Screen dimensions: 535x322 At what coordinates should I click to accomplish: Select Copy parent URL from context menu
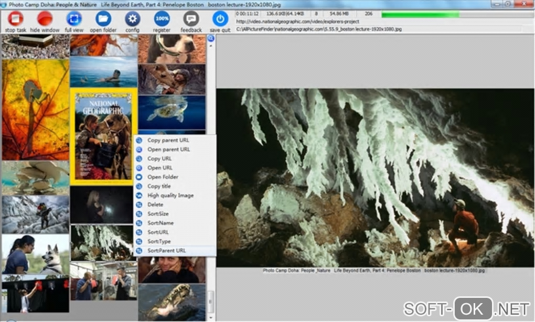pyautogui.click(x=168, y=140)
